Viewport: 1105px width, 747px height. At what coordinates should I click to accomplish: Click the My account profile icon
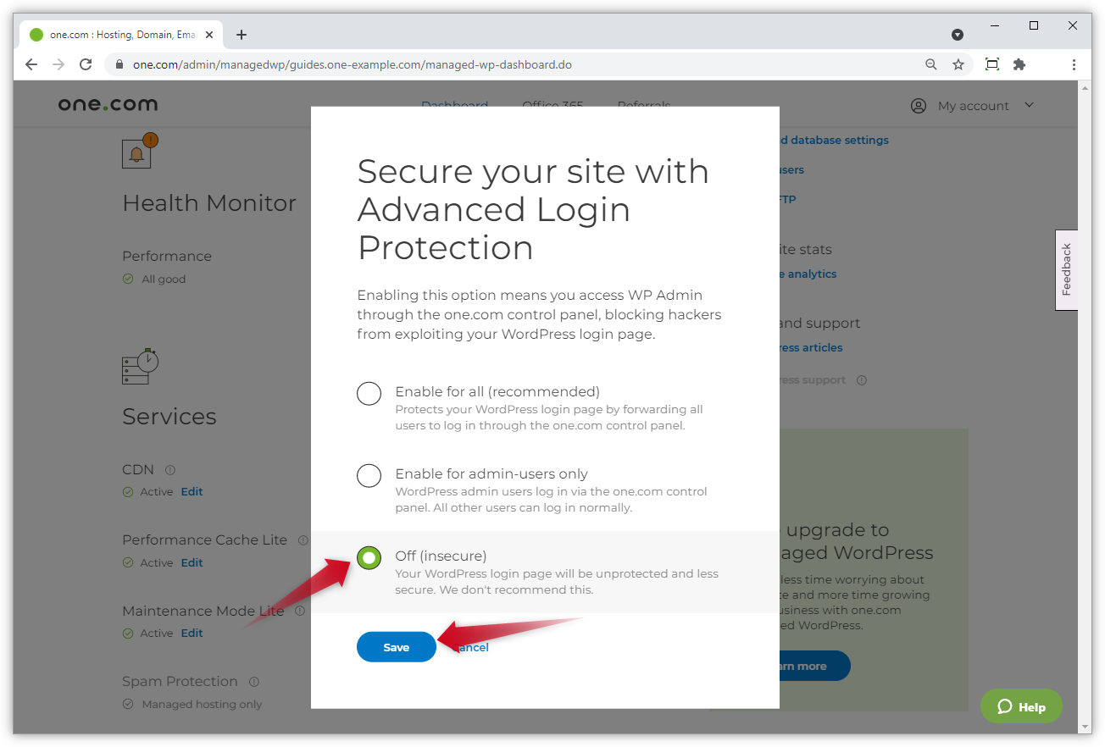point(918,105)
